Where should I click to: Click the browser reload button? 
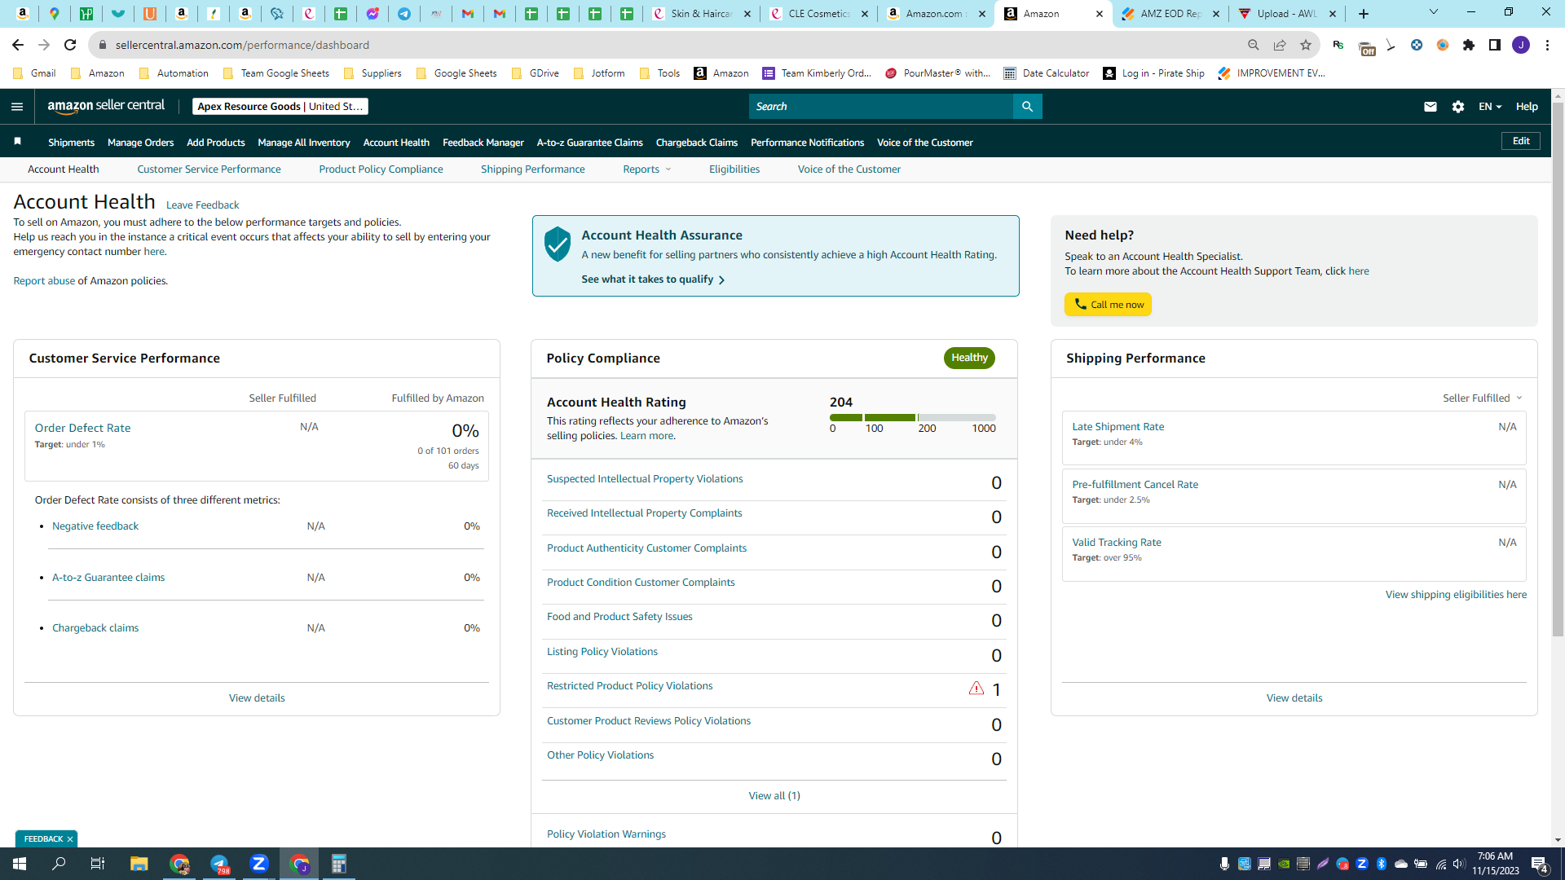tap(70, 45)
